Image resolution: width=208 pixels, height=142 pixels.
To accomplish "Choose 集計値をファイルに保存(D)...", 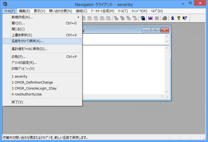I will click(42, 49).
